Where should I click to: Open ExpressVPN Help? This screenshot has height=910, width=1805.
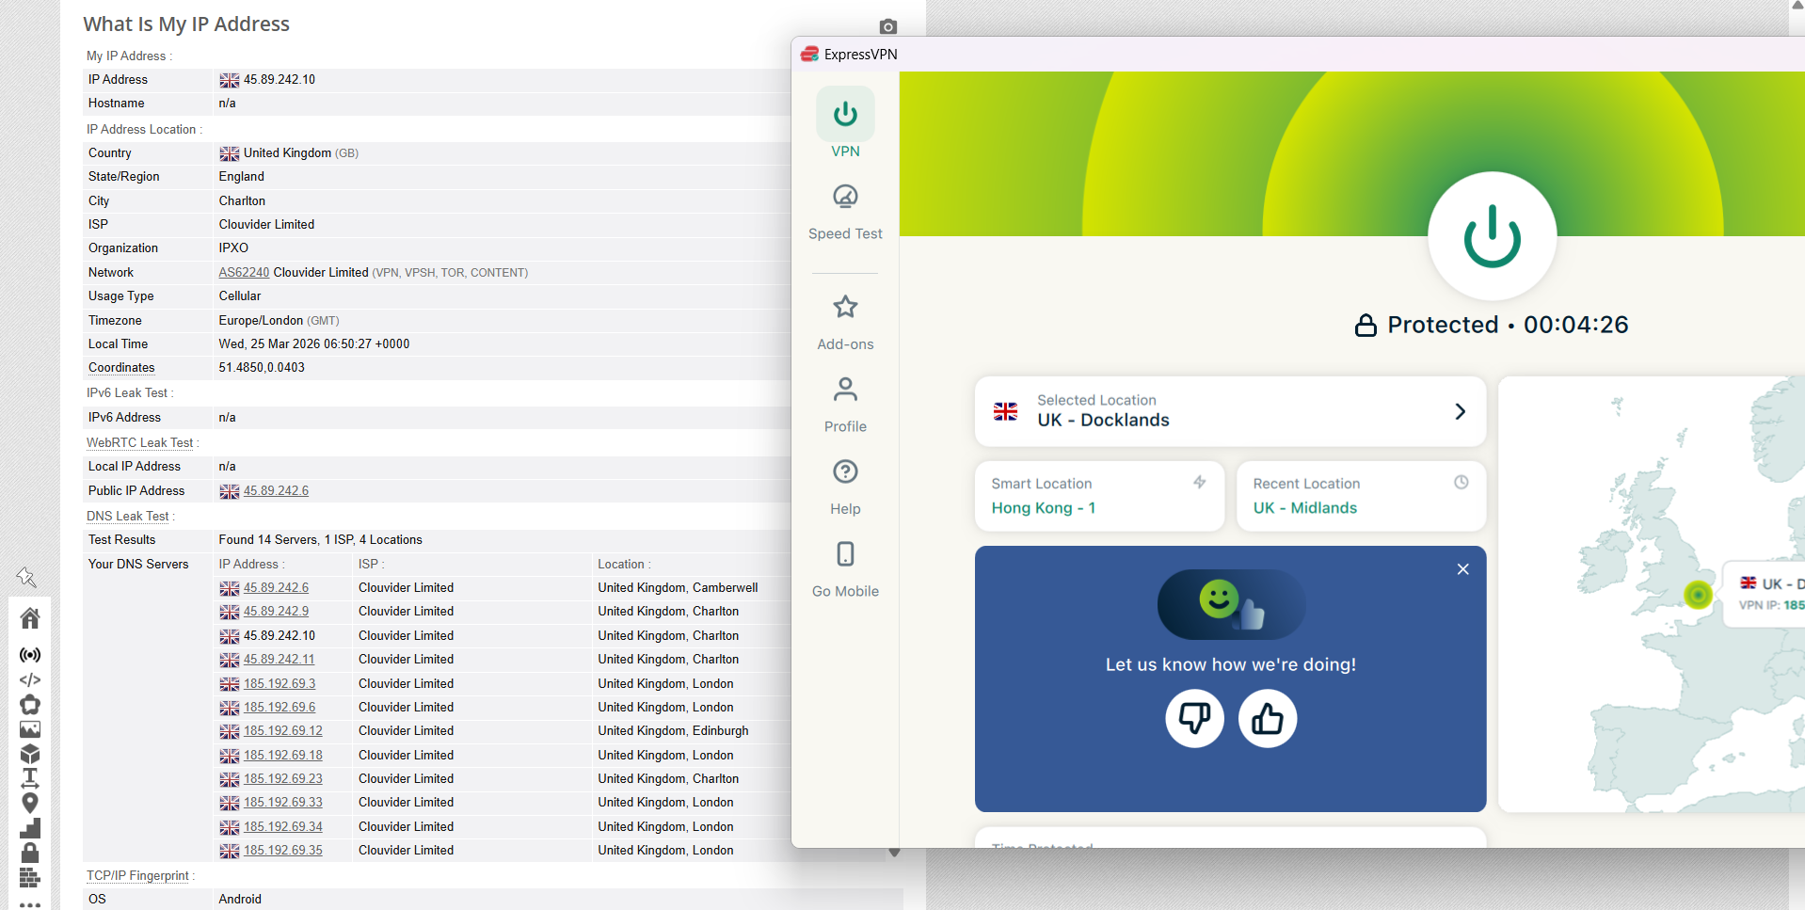(844, 485)
